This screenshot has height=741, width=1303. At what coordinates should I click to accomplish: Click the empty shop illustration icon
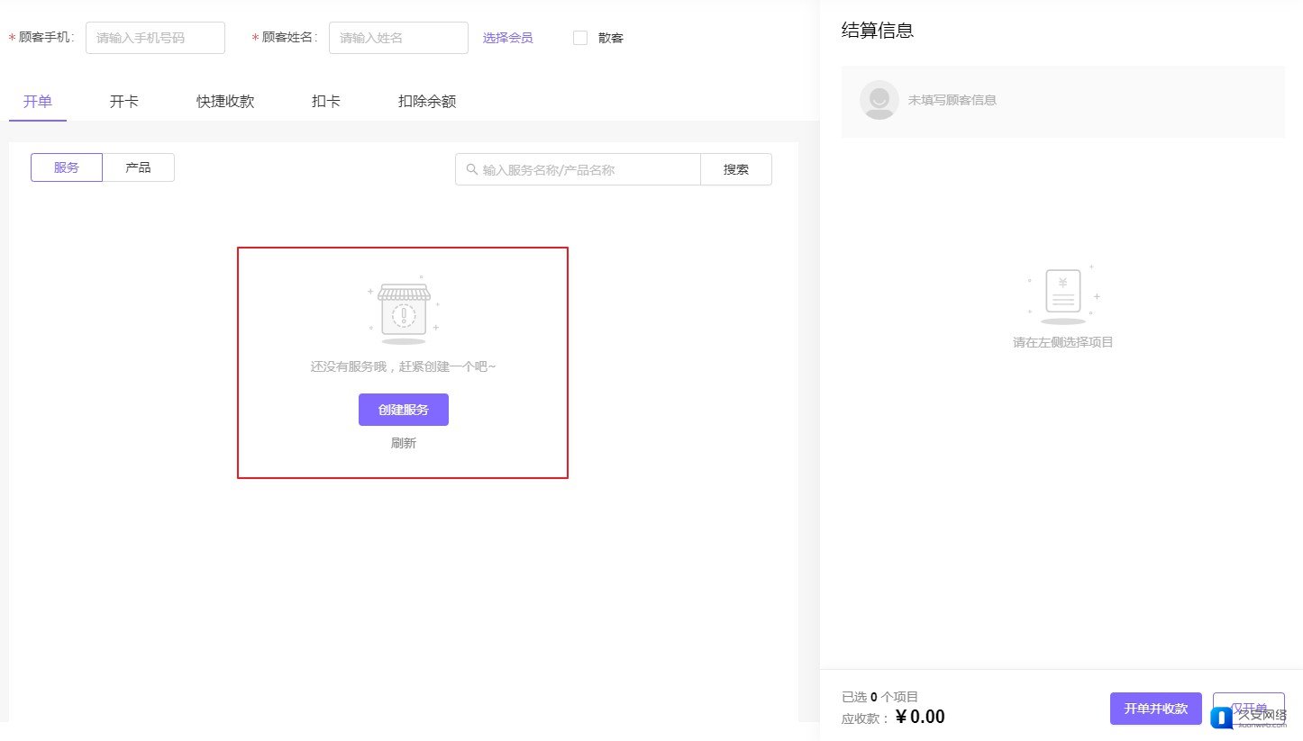(404, 311)
